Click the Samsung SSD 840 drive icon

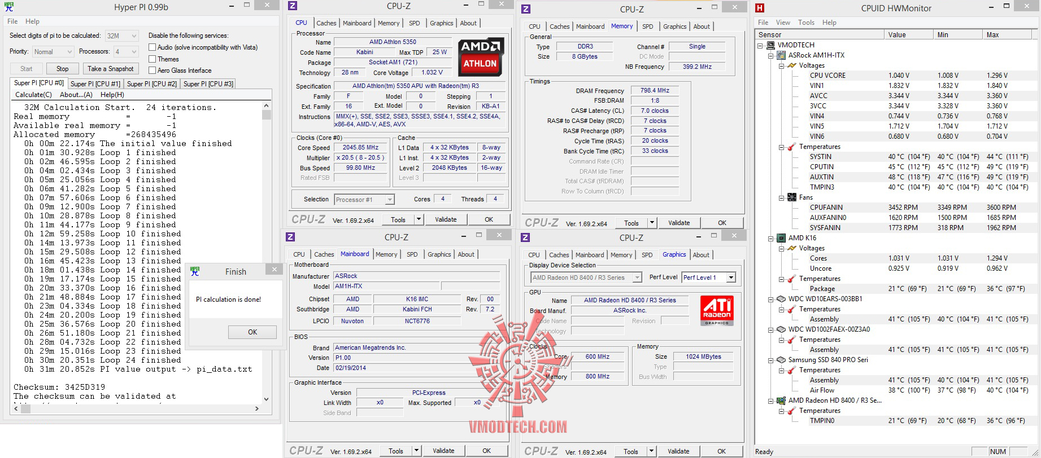781,360
